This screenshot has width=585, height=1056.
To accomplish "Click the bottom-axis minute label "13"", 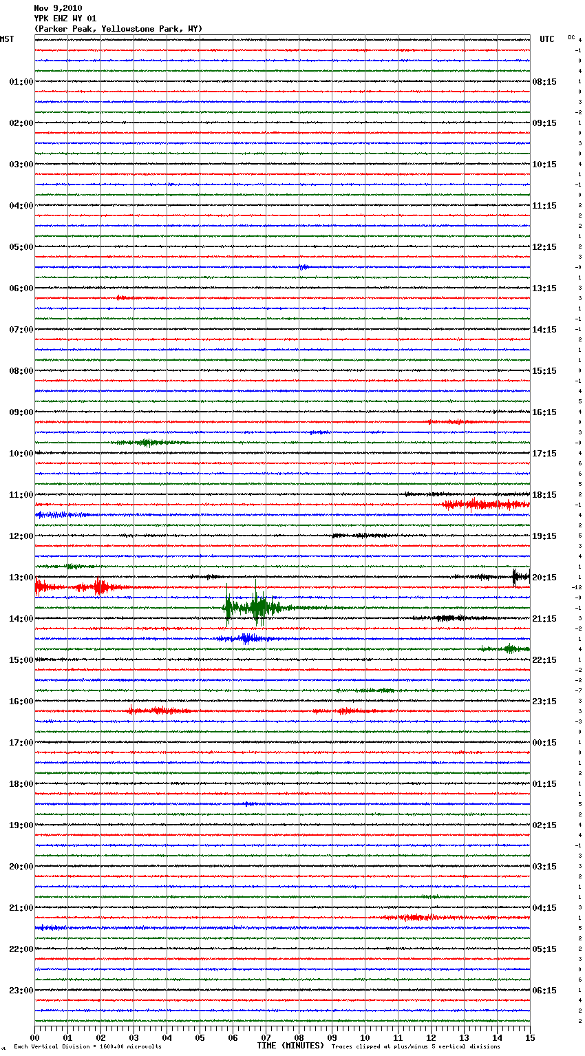I will point(464,1037).
